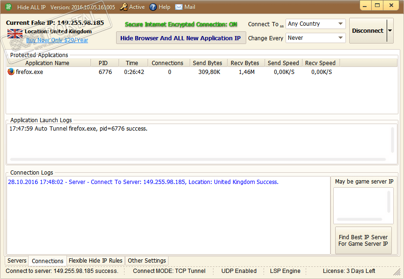Click the Time value 0:26:42
The height and width of the screenshot is (279, 404).
[134, 72]
